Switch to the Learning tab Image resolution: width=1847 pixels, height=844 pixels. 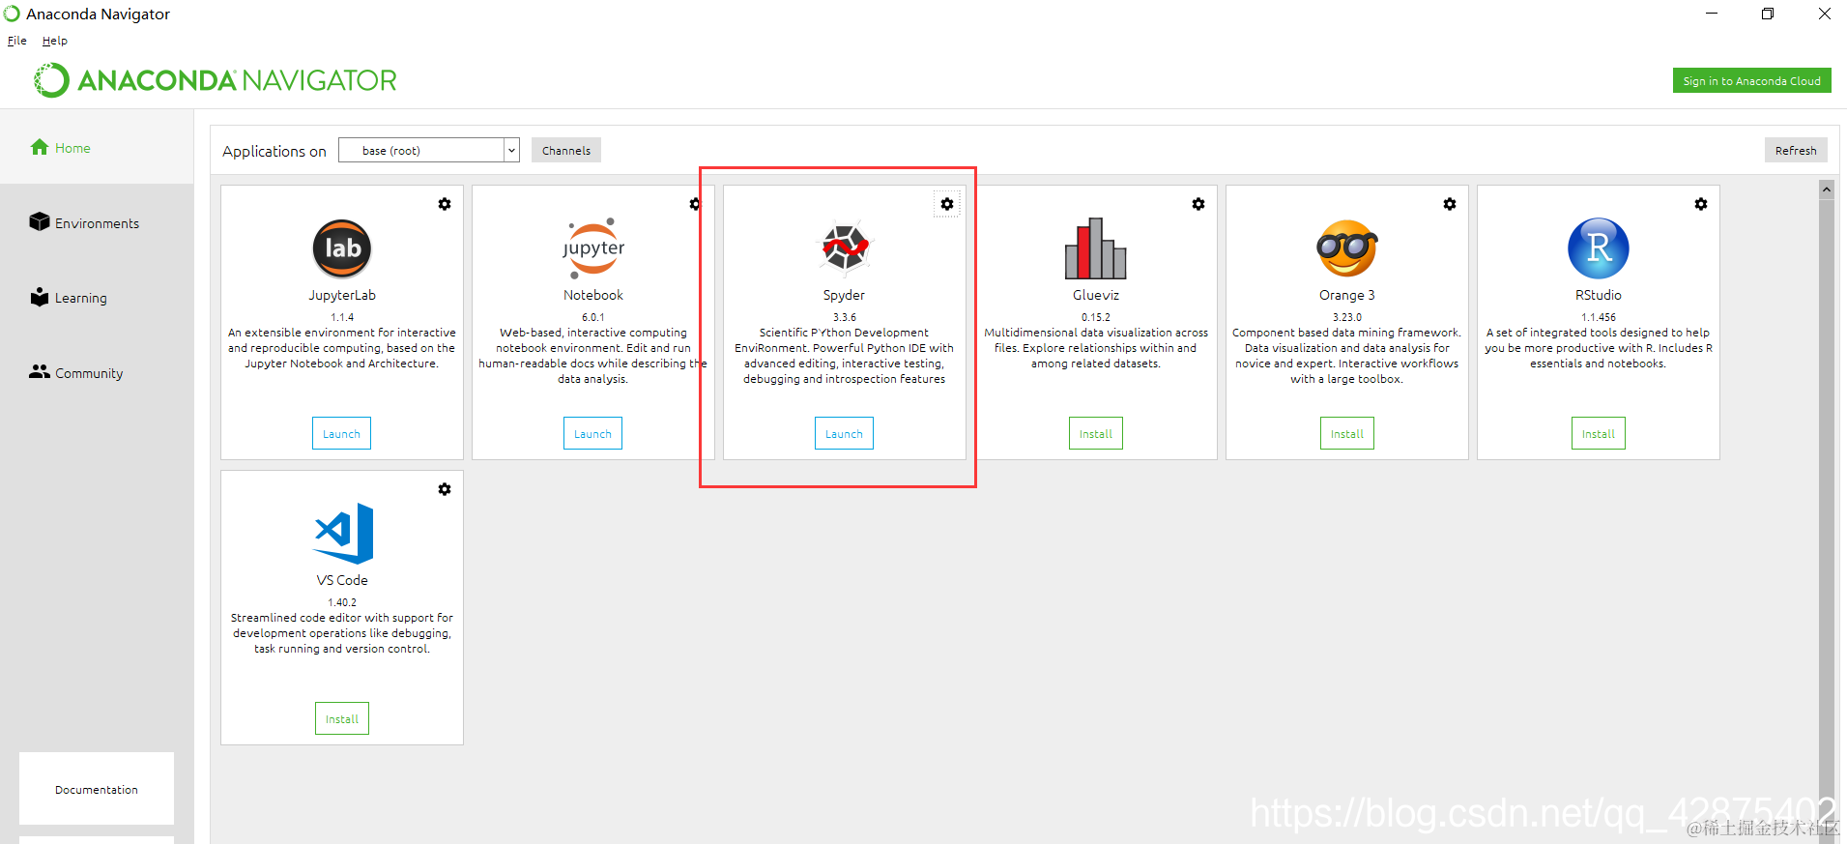tap(97, 298)
